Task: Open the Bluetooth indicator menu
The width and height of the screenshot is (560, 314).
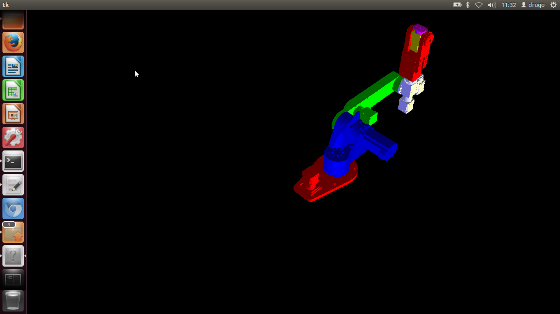Action: [x=468, y=5]
